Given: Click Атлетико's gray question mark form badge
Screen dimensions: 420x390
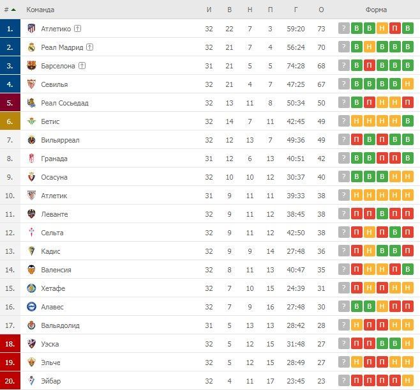Looking at the screenshot, I should click(344, 29).
